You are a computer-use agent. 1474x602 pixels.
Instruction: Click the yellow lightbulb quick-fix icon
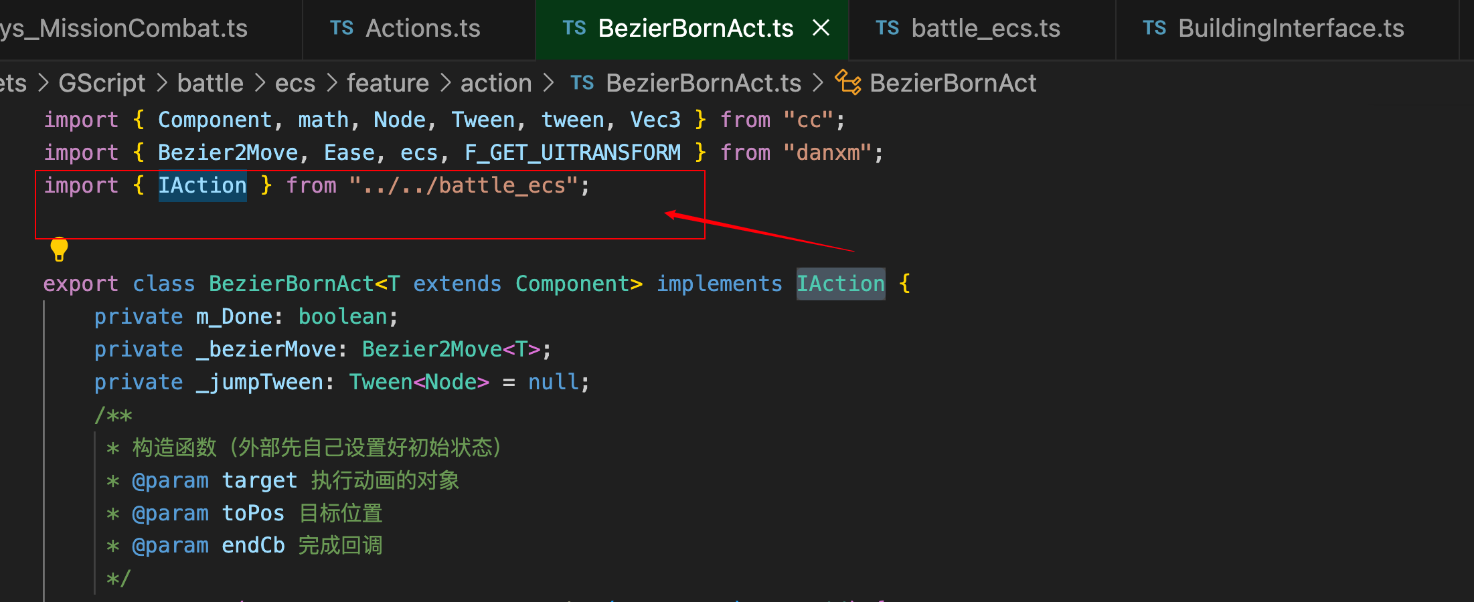(x=59, y=249)
